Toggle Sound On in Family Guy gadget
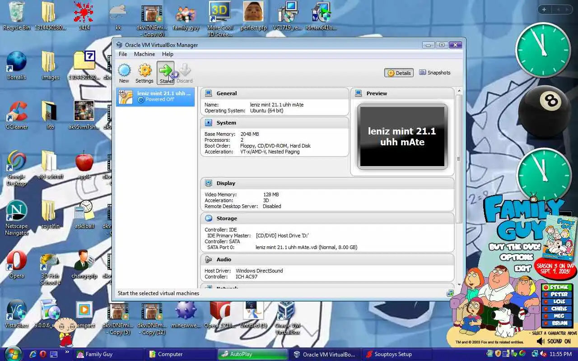The image size is (578, 361). [554, 342]
